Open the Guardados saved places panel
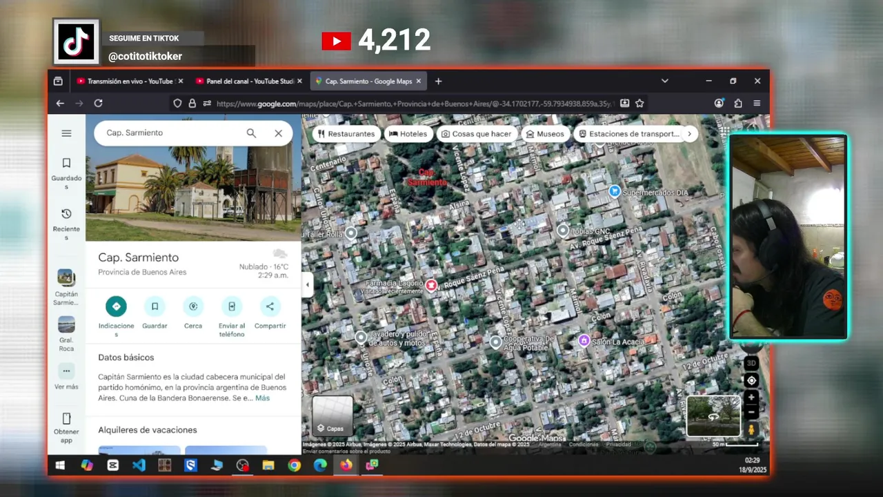The image size is (883, 497). (x=66, y=173)
